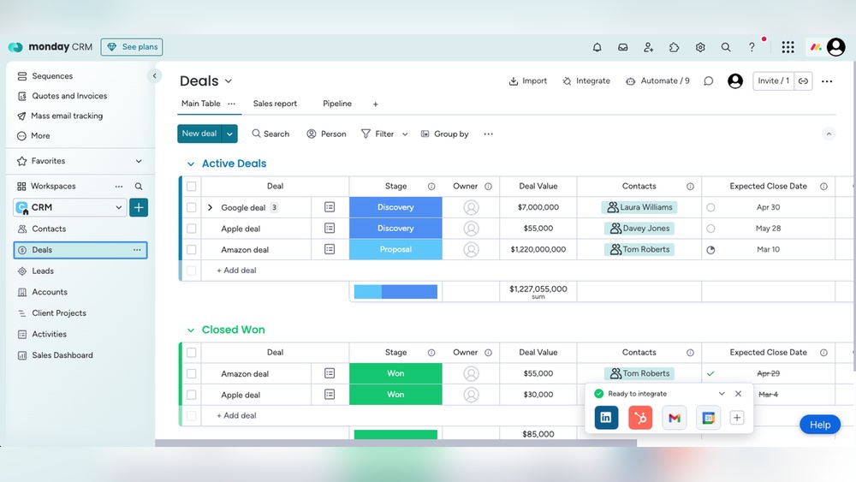Tick the Apple deal checkbox in Active Deals
The width and height of the screenshot is (856, 482).
(192, 229)
